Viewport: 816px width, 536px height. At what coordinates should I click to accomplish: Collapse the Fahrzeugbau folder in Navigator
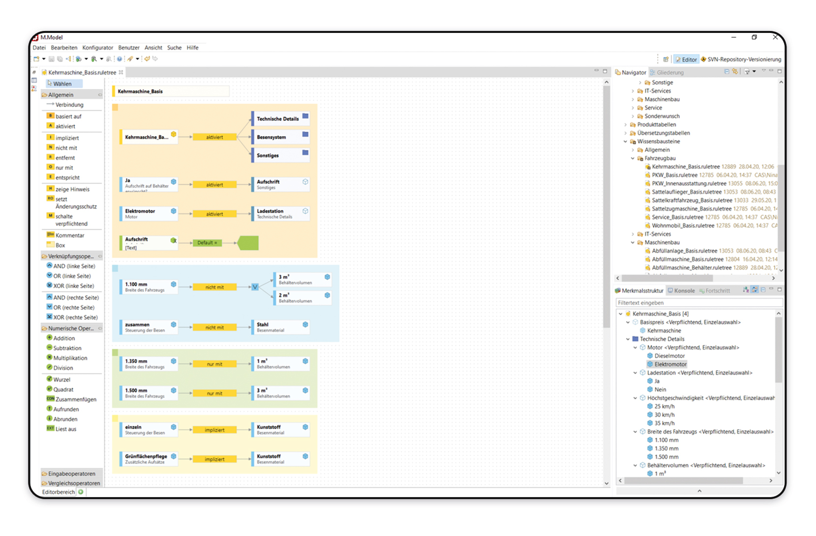click(633, 158)
